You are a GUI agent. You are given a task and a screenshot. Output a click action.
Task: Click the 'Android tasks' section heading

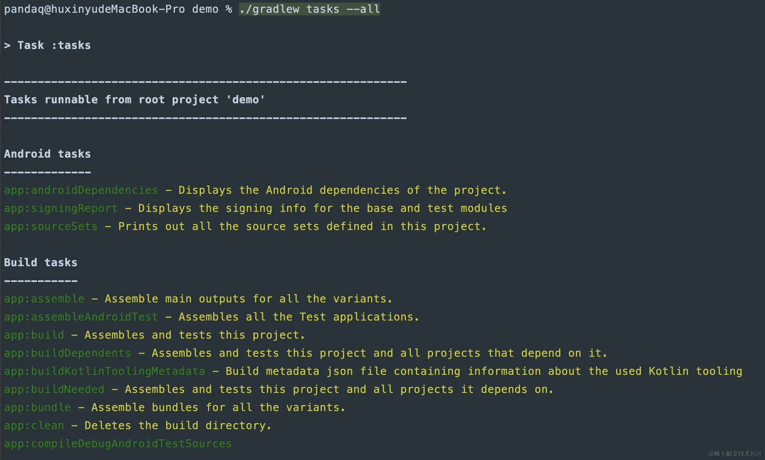[x=47, y=154]
